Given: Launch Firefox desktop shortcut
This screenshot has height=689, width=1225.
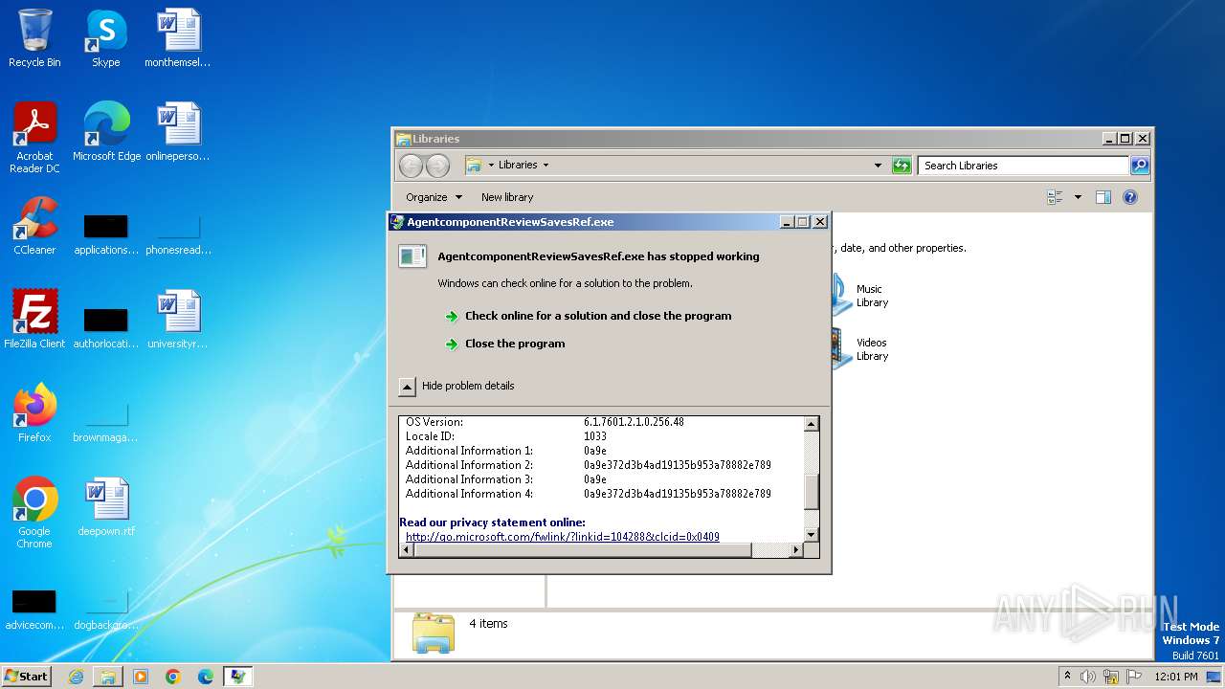Looking at the screenshot, I should pyautogui.click(x=34, y=413).
